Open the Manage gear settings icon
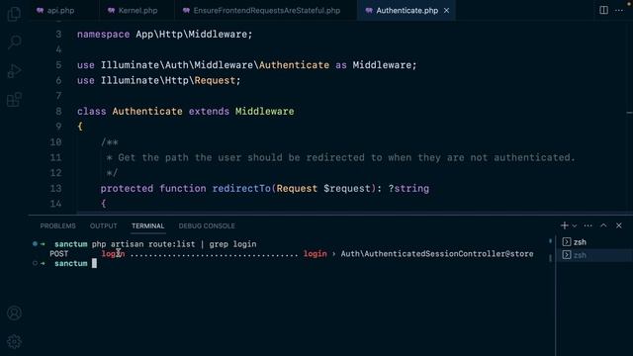 [14, 342]
